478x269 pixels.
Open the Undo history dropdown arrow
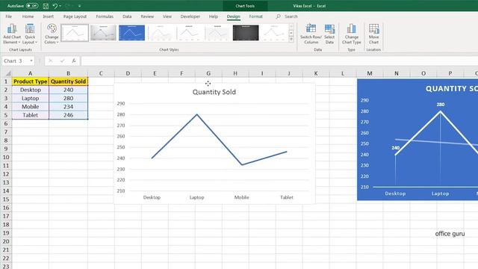[60, 6]
